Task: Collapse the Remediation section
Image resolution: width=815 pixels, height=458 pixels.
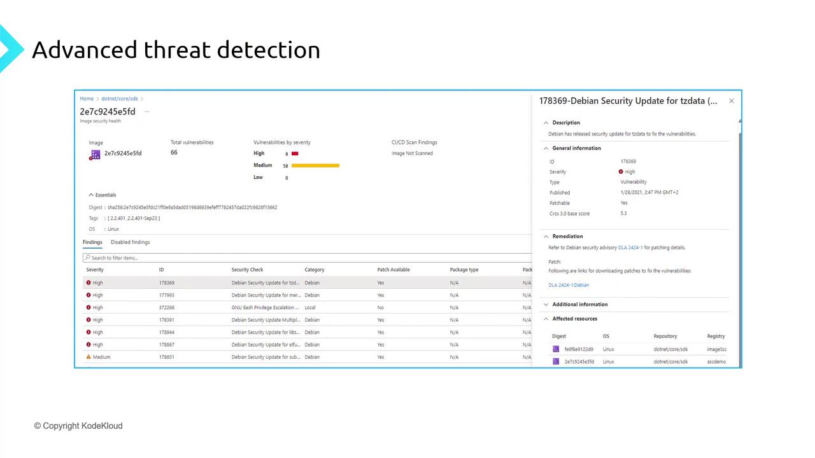Action: pos(546,237)
